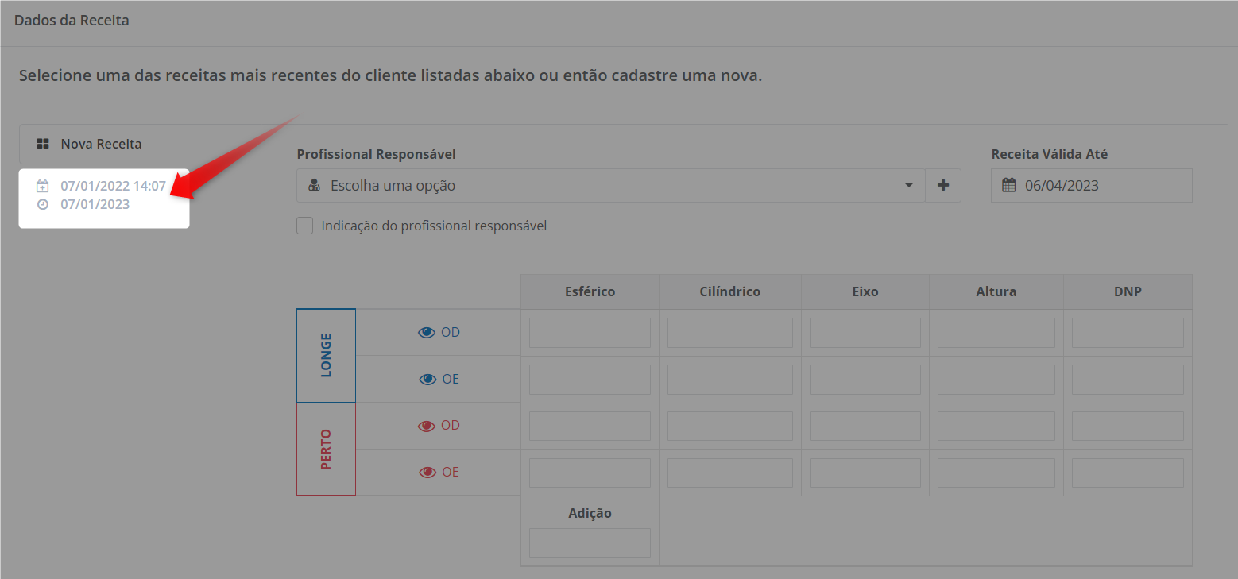Image resolution: width=1238 pixels, height=579 pixels.
Task: Click the Eixo field for Longe OE
Action: click(865, 380)
